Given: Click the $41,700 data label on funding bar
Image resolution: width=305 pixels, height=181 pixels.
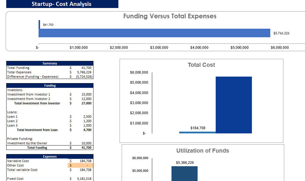Looking at the screenshot, I should 47,25.
